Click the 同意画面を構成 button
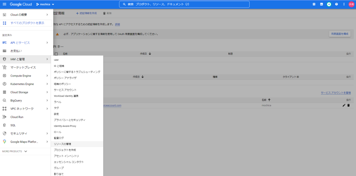Image resolution: width=356 pixels, height=176 pixels. pyautogui.click(x=339, y=34)
